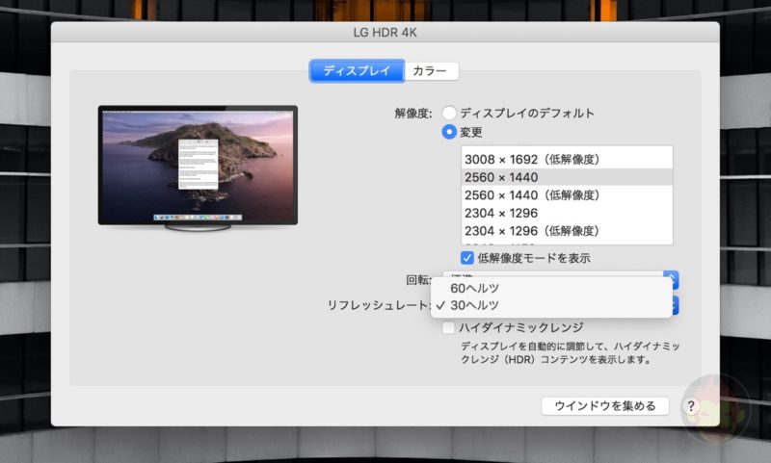
Task: Select ディスプレイのデフォルト resolution radio button
Action: point(448,113)
